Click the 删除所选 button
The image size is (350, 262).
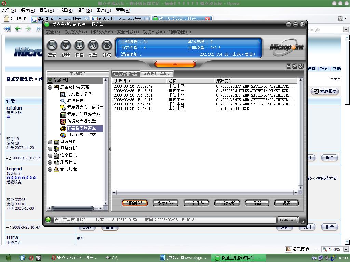point(135,203)
